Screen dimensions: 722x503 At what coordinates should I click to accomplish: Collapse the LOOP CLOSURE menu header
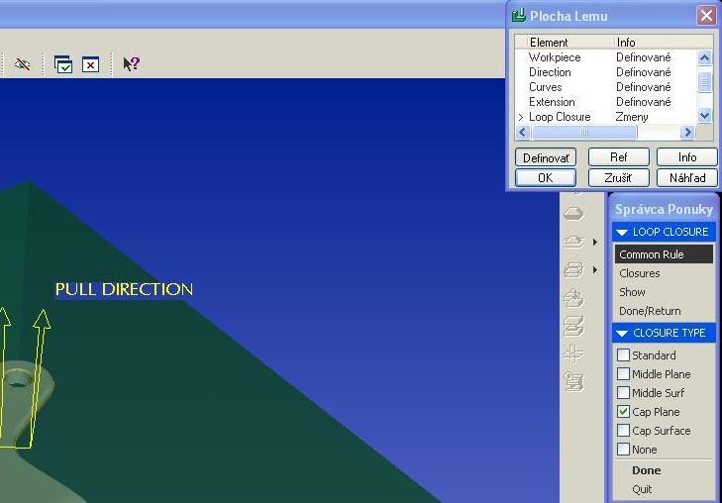pyautogui.click(x=664, y=232)
